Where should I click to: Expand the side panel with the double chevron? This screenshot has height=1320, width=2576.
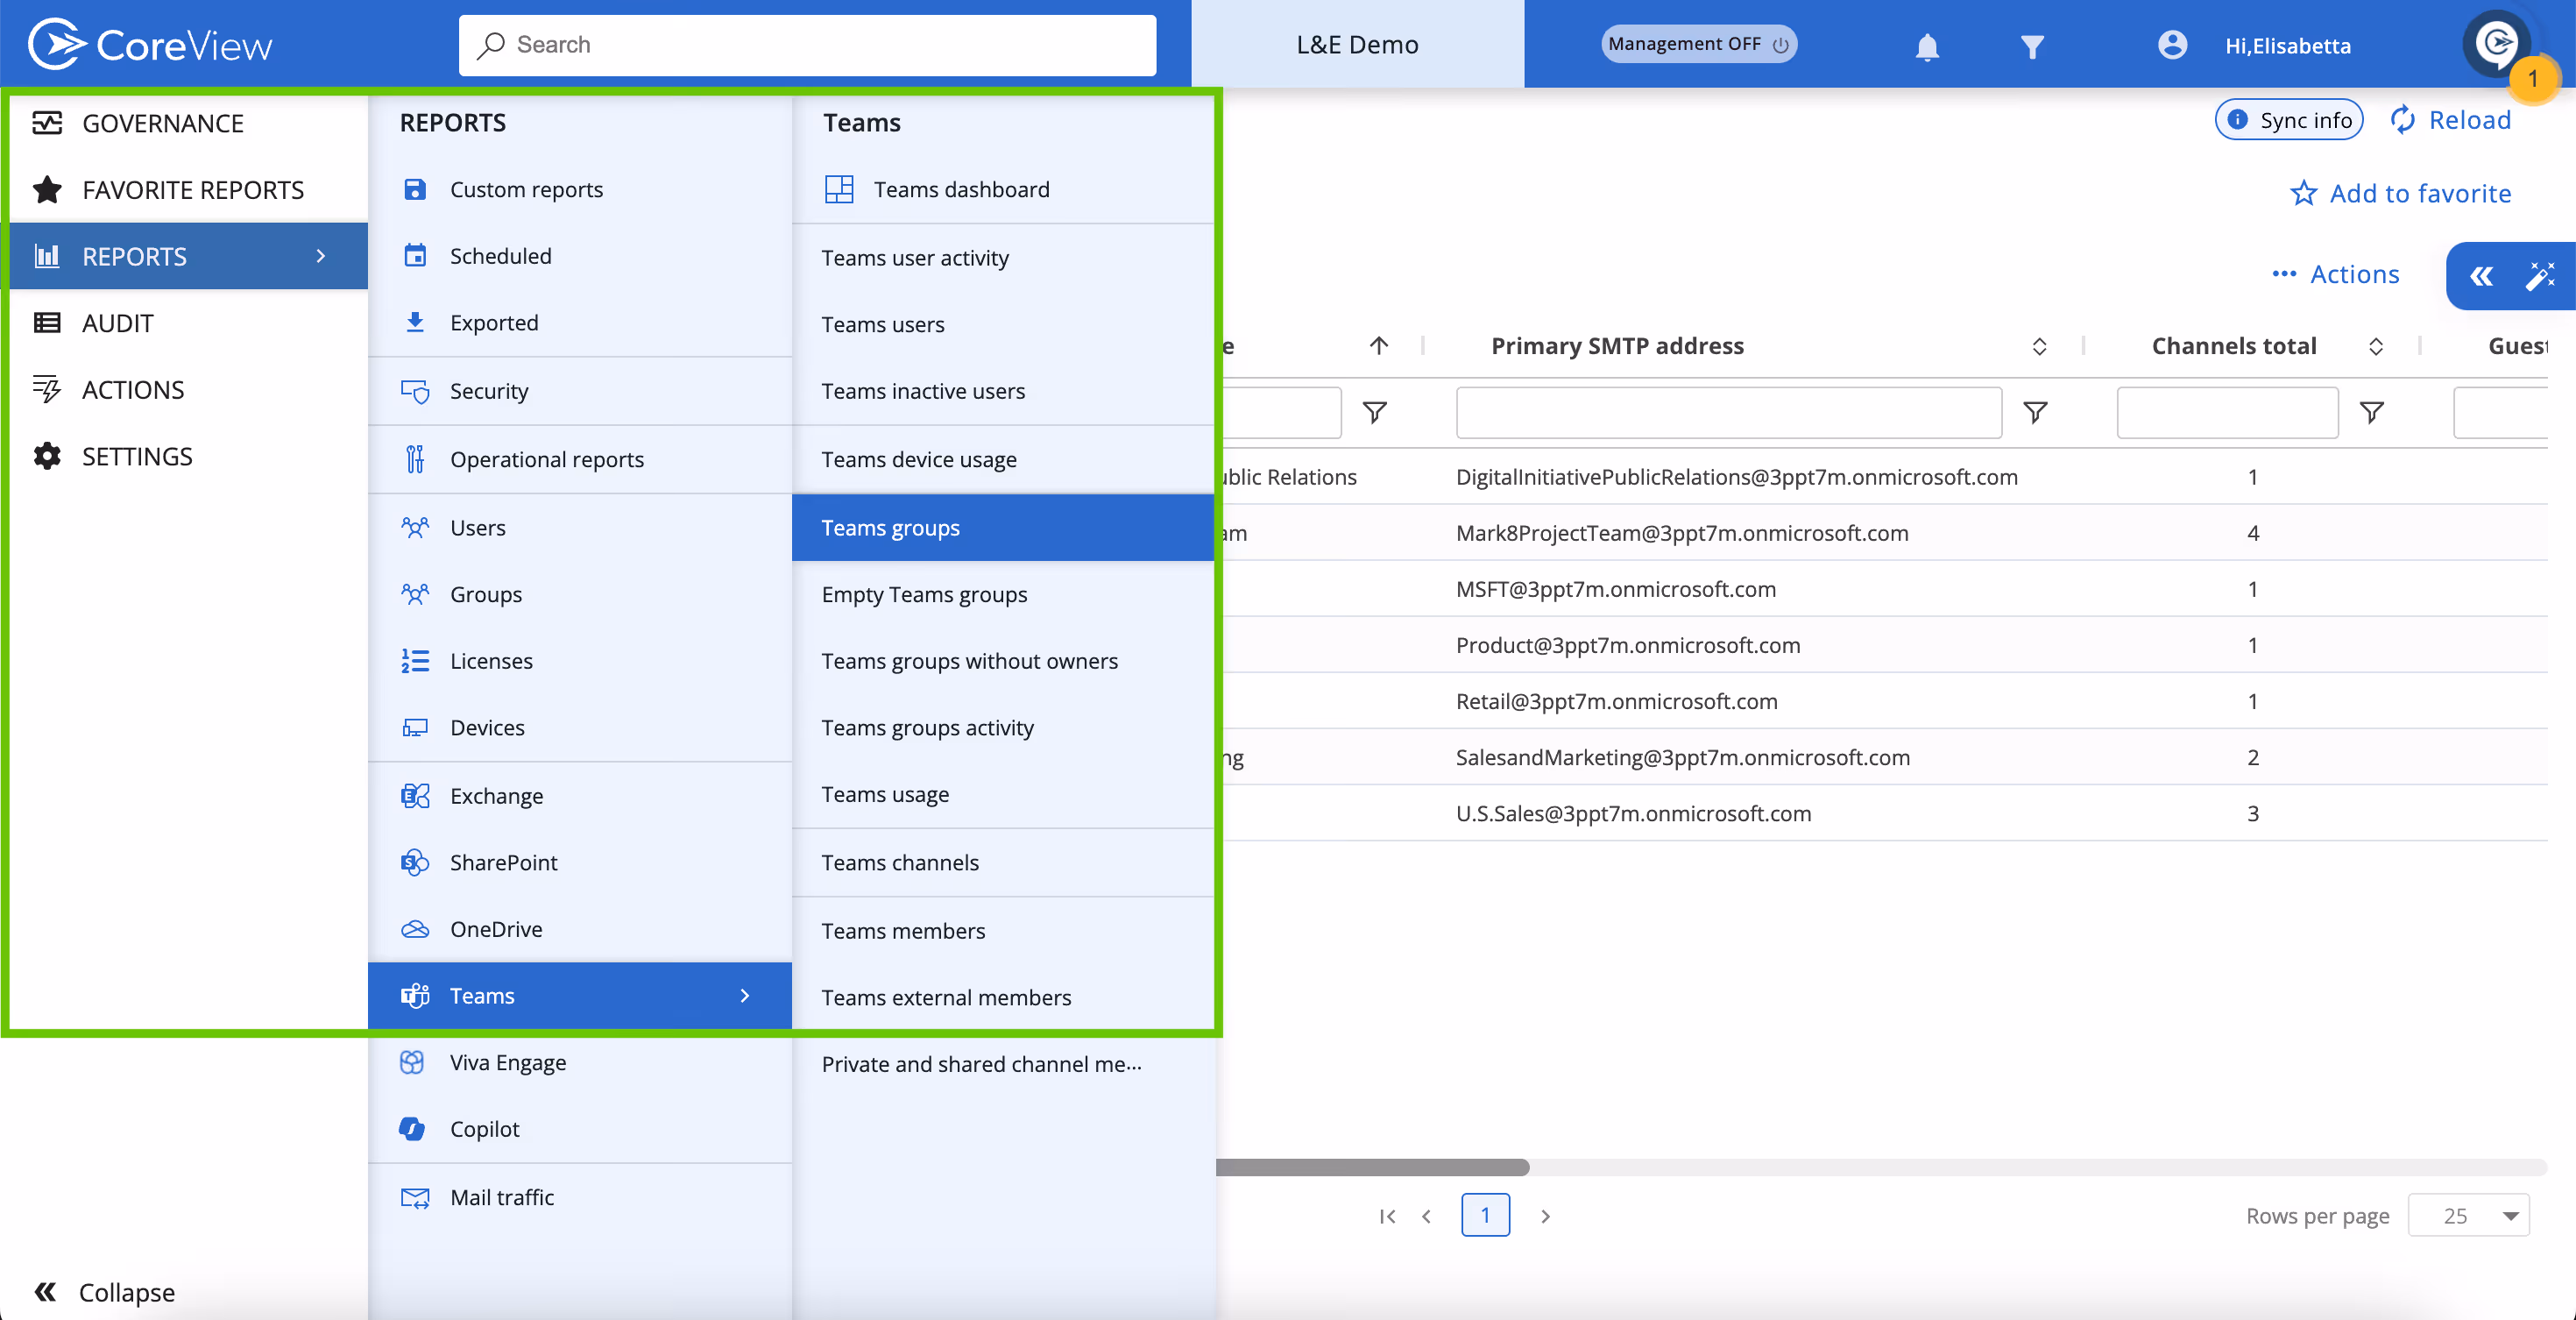coord(2481,276)
